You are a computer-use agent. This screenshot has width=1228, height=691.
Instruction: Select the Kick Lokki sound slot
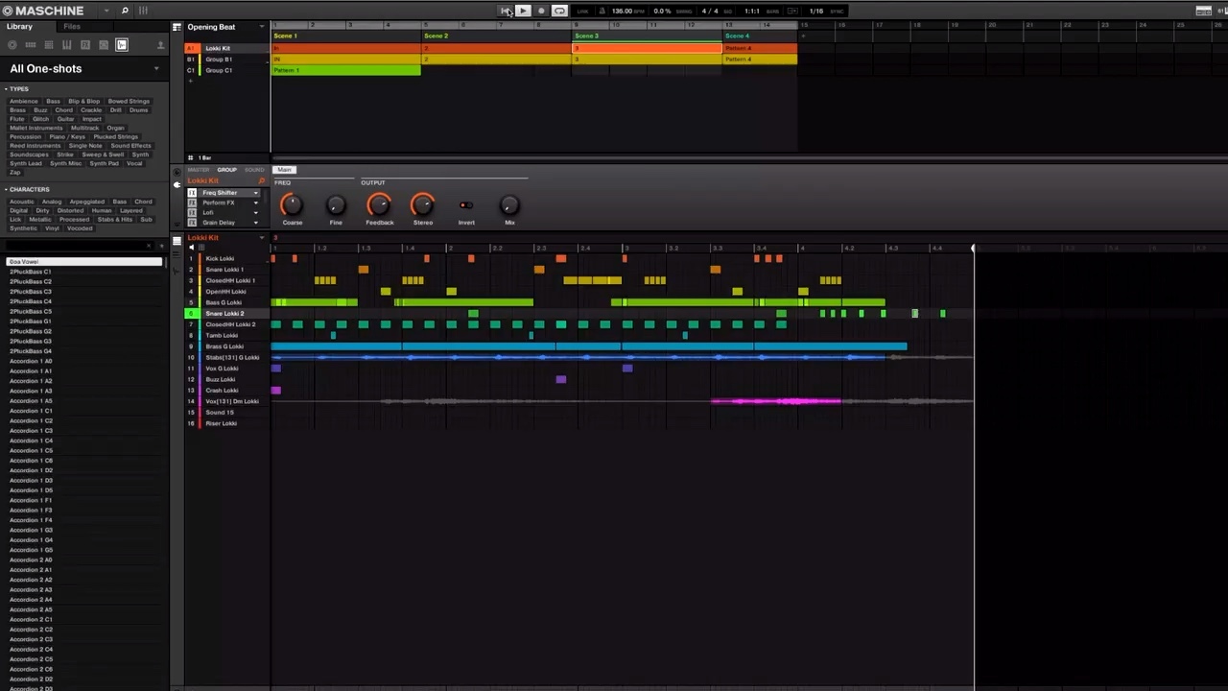(228, 259)
